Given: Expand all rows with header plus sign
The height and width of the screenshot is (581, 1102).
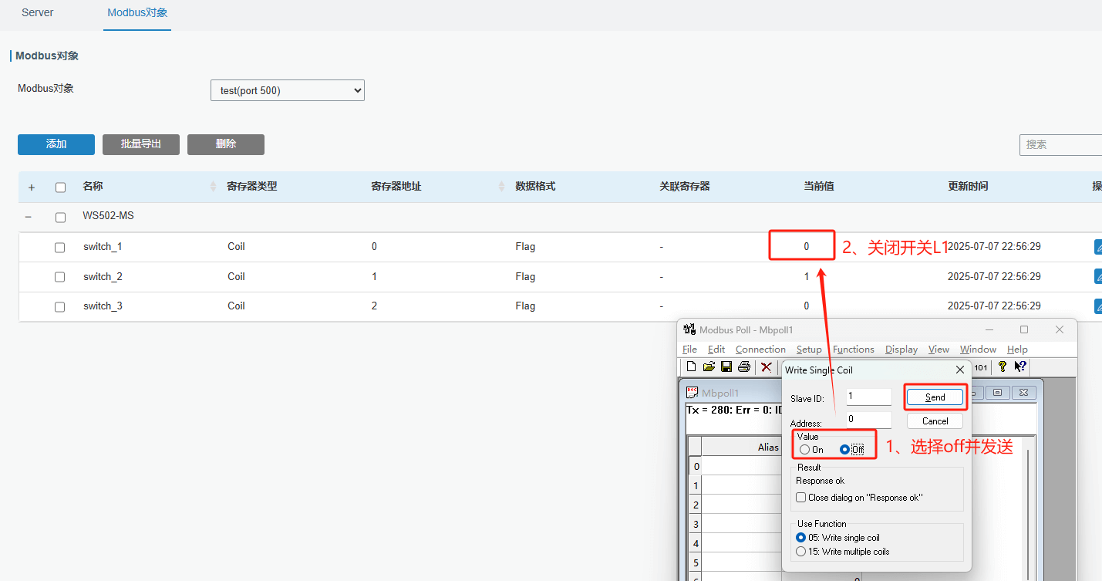Looking at the screenshot, I should (32, 187).
